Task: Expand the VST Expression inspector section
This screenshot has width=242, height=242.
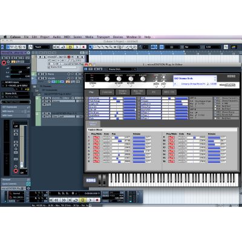Action: [16, 107]
